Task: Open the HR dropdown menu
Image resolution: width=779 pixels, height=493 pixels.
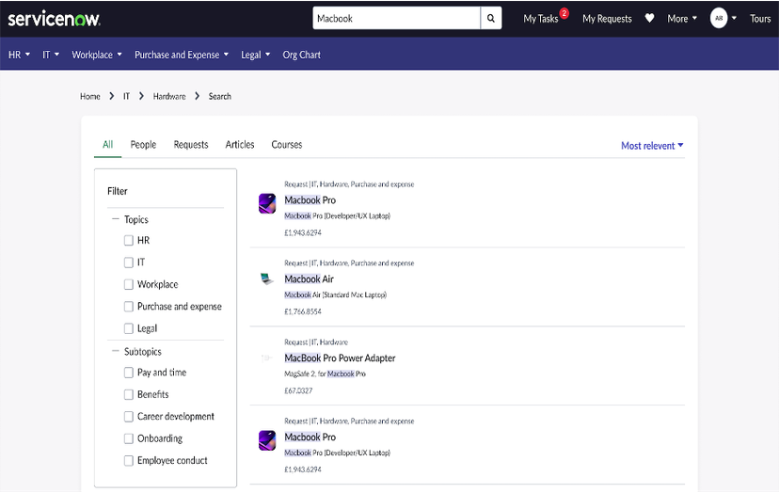Action: (x=20, y=55)
